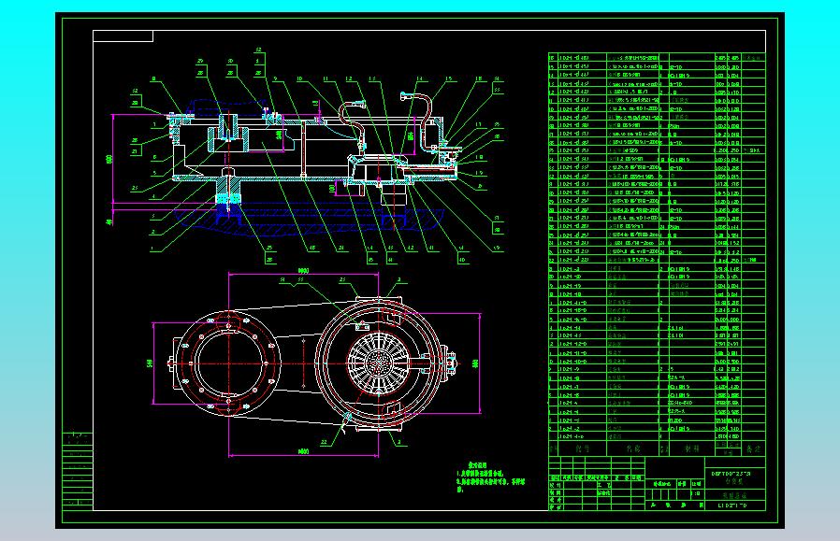840x541 pixels.
Task: Click the empty box at the sheet's top-left corner
Action: 123,36
